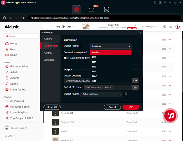Click the plus icon beside Output file name
The image size is (183, 141).
pos(135,87)
